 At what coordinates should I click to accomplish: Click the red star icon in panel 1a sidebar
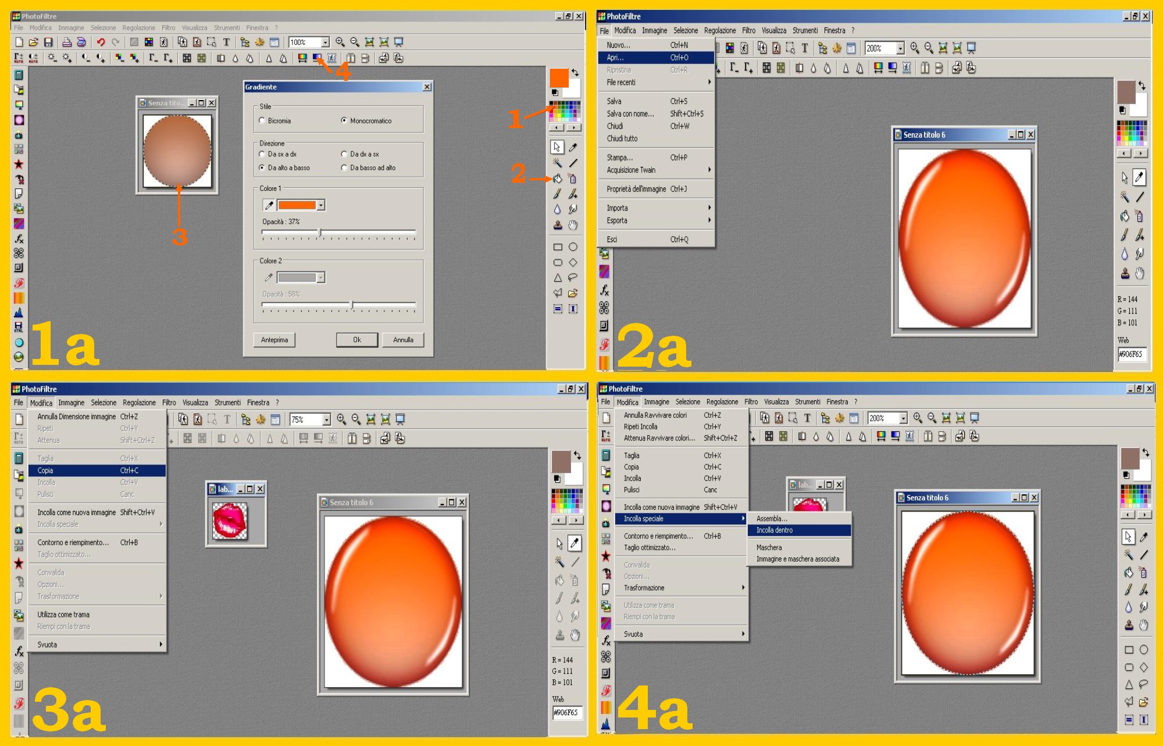[x=19, y=164]
